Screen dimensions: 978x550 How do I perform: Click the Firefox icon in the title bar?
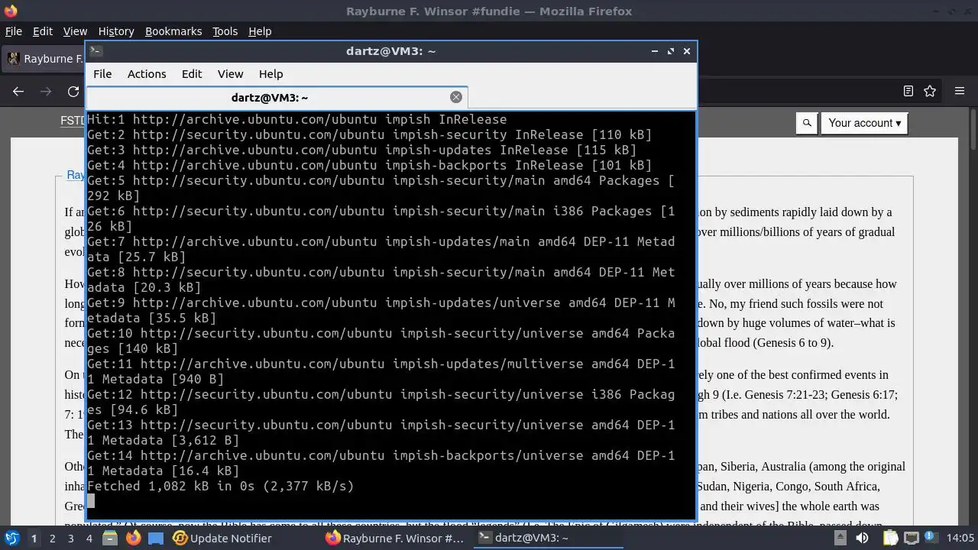point(10,11)
